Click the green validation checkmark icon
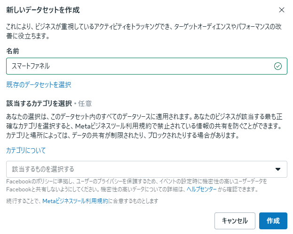293x234 pixels. 277,66
